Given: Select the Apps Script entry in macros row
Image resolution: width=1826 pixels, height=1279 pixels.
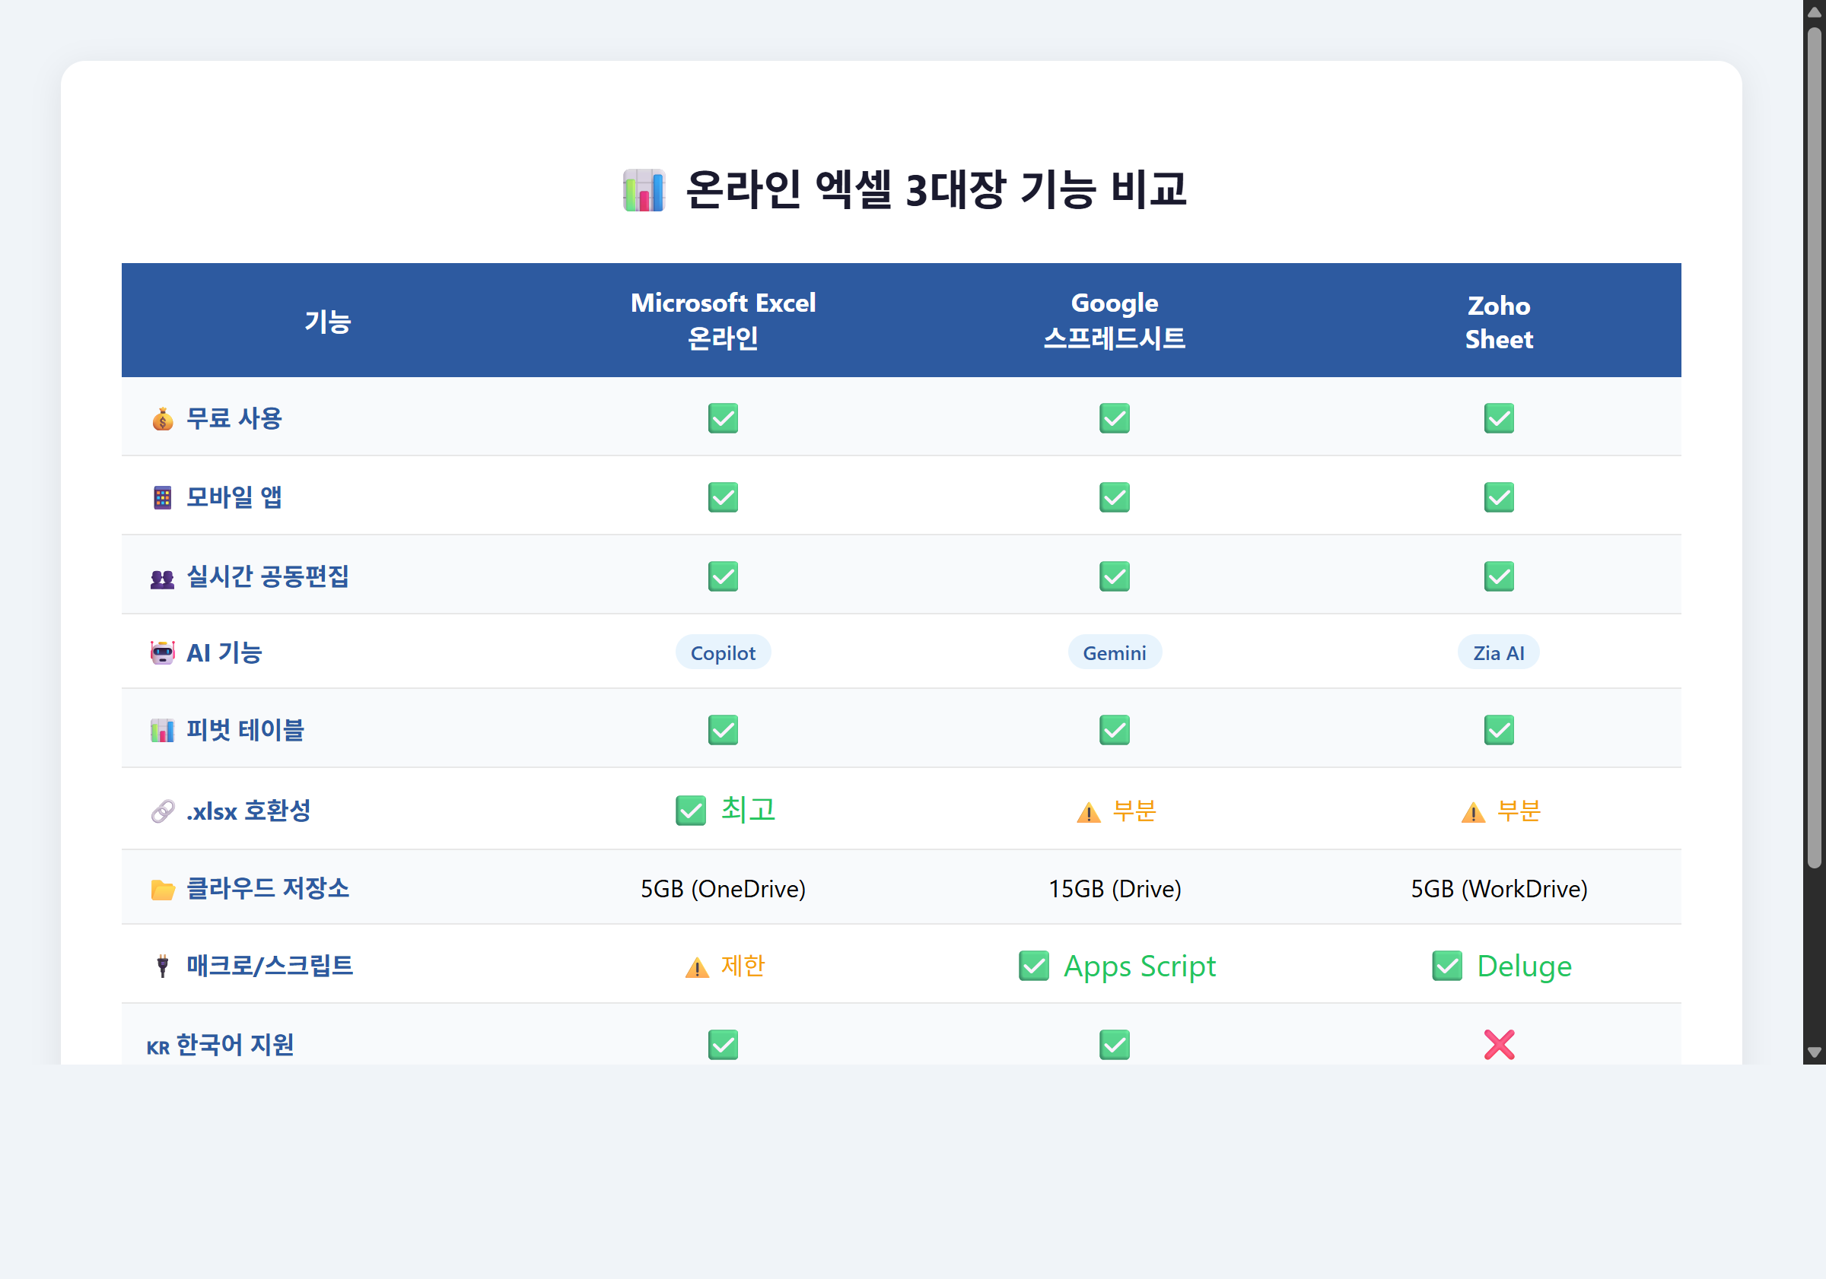Looking at the screenshot, I should coord(1117,966).
